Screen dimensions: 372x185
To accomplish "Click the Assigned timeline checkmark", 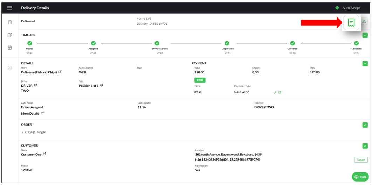I will [x=93, y=43].
